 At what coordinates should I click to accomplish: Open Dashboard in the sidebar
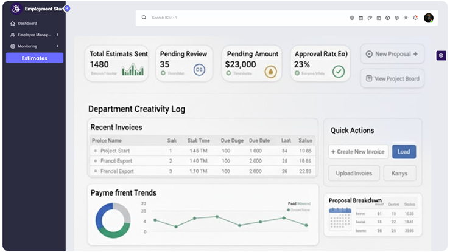[27, 23]
